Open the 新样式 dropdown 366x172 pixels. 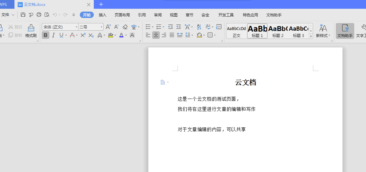coord(323,31)
